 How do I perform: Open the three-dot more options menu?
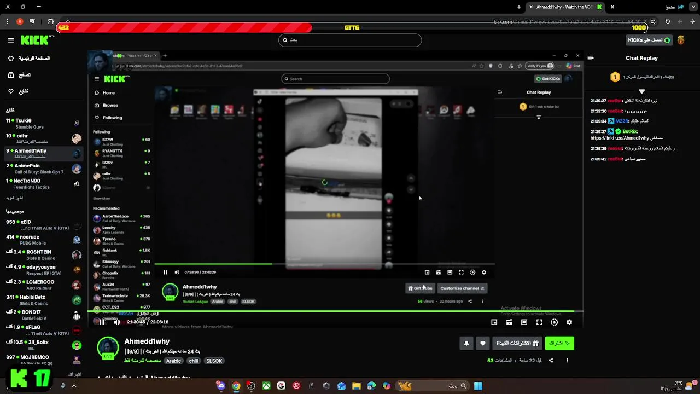point(567,360)
